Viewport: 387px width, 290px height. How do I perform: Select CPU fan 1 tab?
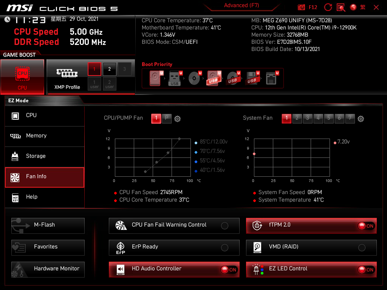(156, 118)
